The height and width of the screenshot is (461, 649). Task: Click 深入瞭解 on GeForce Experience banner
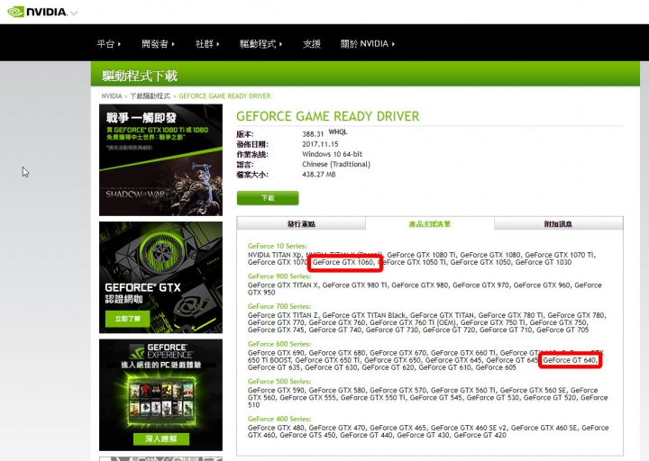[x=161, y=438]
